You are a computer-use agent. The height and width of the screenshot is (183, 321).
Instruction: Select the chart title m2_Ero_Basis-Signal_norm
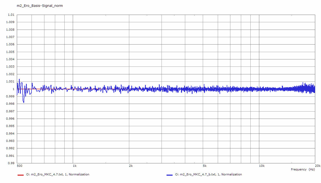point(40,5)
